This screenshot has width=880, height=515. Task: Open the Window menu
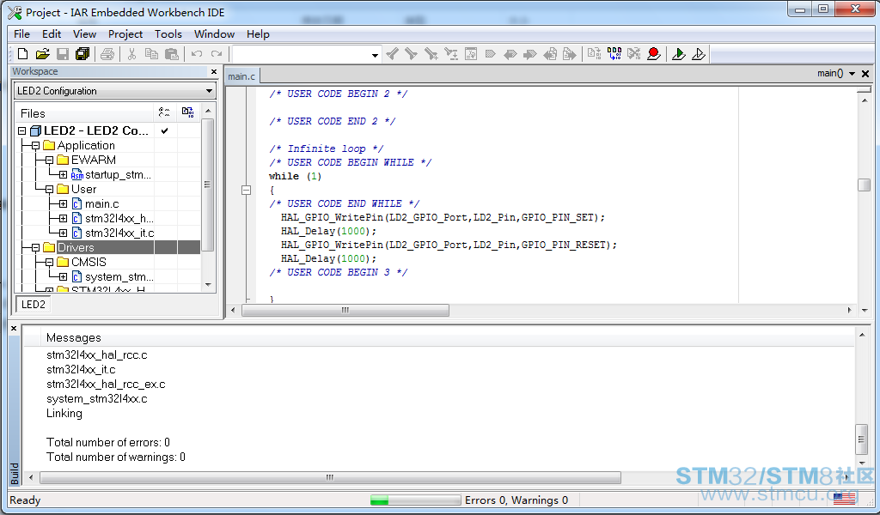pos(214,34)
